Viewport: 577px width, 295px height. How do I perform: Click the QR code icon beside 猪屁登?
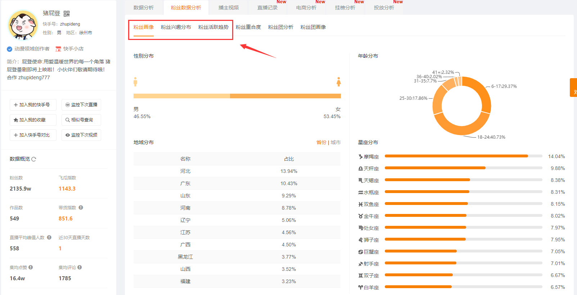pyautogui.click(x=67, y=14)
